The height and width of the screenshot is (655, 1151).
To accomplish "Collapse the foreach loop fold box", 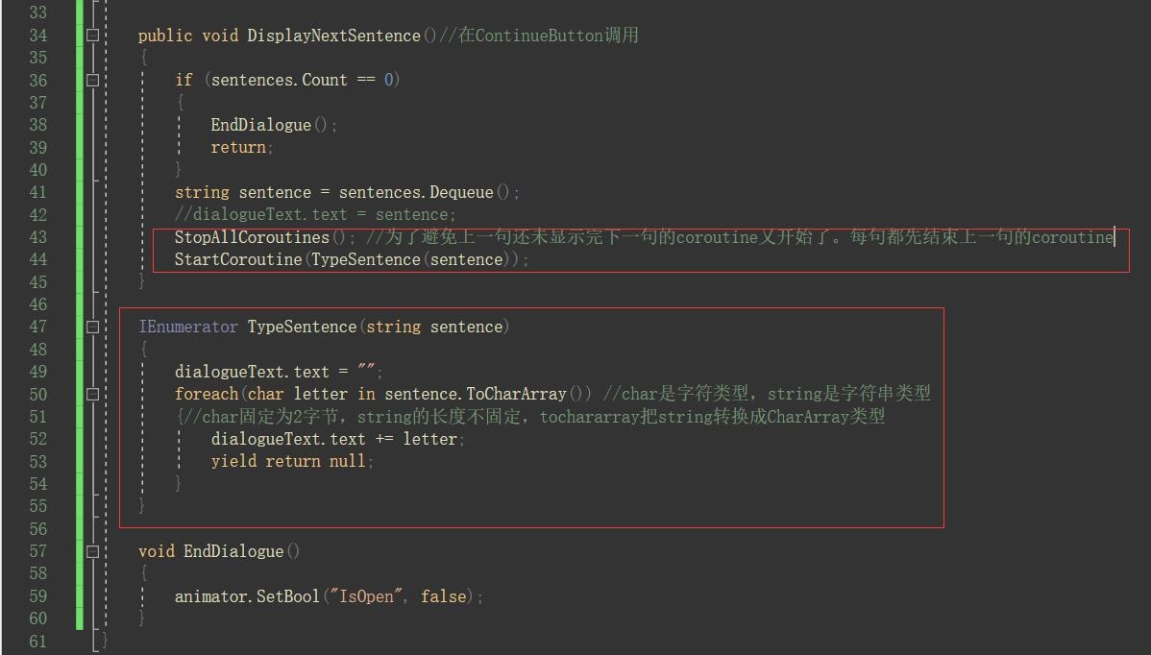I will pyautogui.click(x=93, y=395).
